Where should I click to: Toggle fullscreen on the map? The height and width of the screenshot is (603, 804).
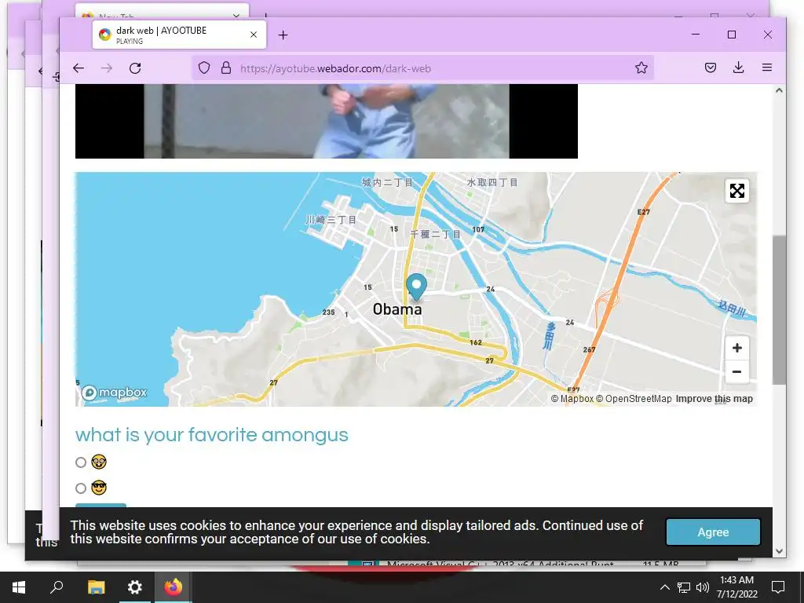[x=736, y=191]
